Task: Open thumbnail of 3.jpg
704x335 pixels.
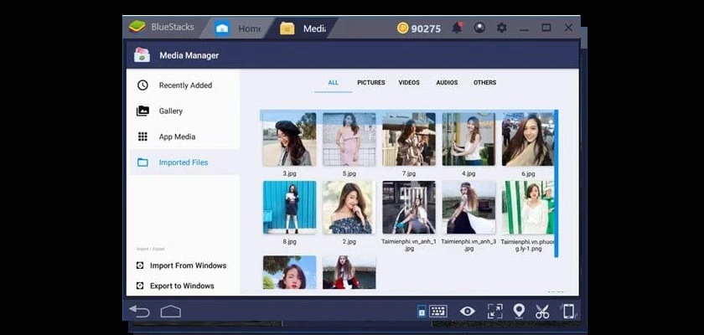Action: point(290,139)
